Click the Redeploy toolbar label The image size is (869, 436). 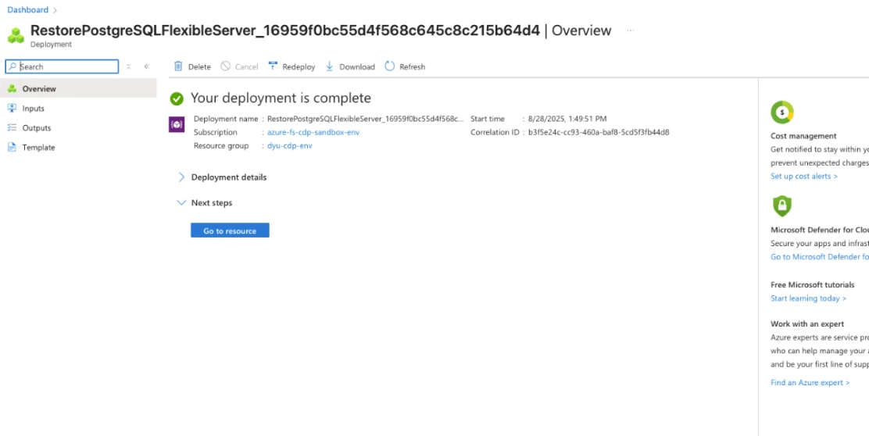coord(299,66)
